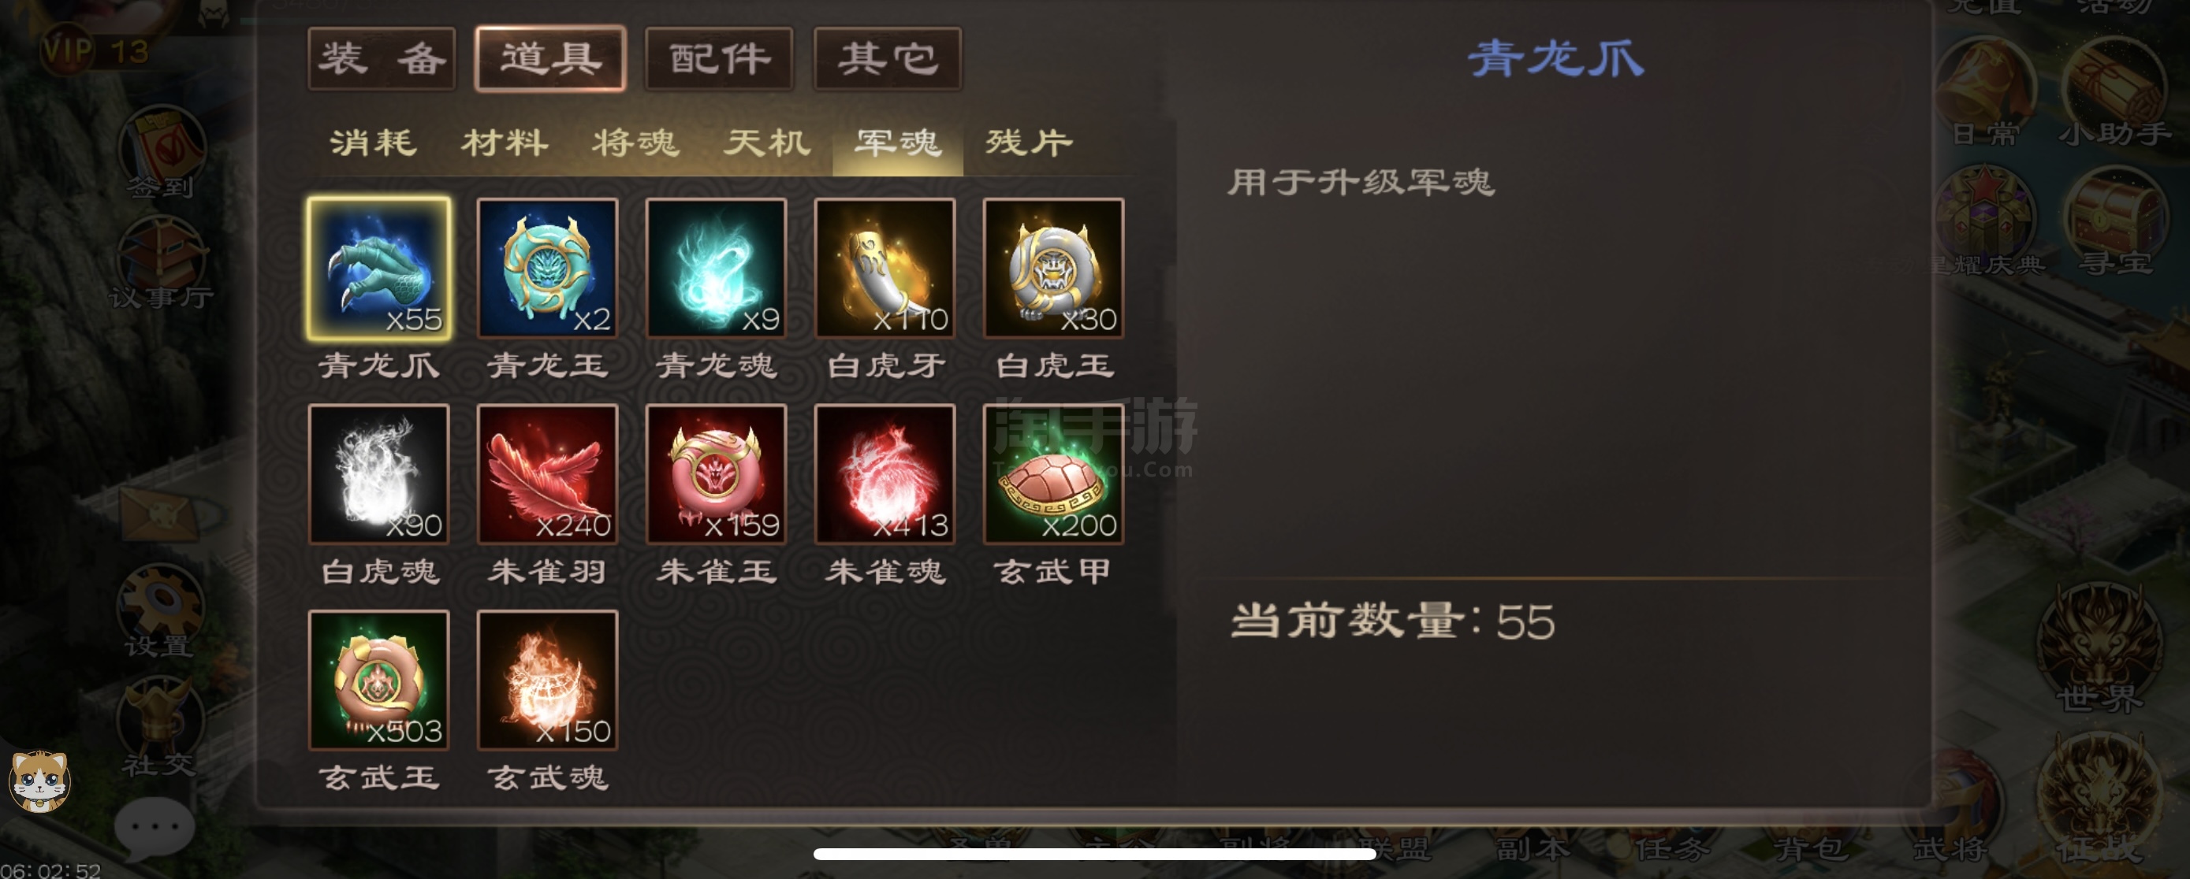Select the 青龙魂 item icon
Screen dimensions: 2190x879
(716, 269)
